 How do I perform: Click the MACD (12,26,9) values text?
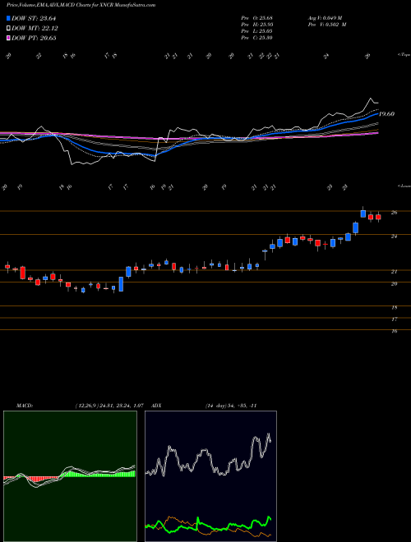(x=109, y=406)
